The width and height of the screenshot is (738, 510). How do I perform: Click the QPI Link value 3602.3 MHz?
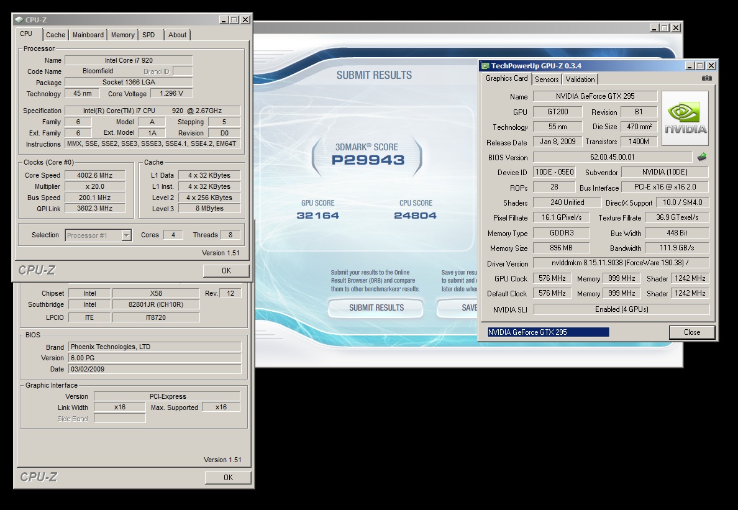click(94, 208)
